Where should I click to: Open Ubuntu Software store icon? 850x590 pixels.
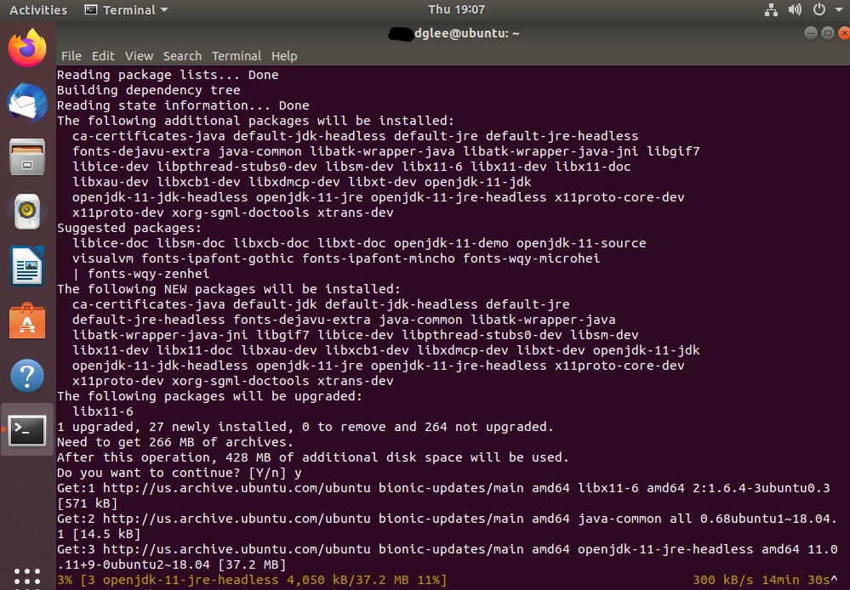click(27, 321)
